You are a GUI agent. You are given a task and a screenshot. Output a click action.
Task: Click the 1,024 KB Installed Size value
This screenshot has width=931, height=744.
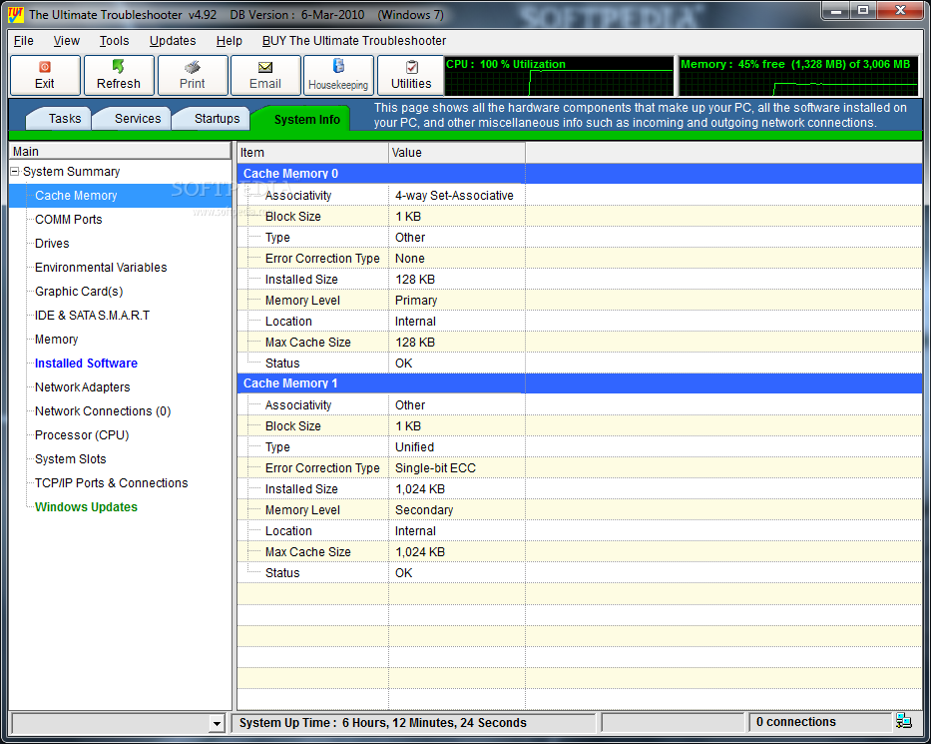coord(420,489)
